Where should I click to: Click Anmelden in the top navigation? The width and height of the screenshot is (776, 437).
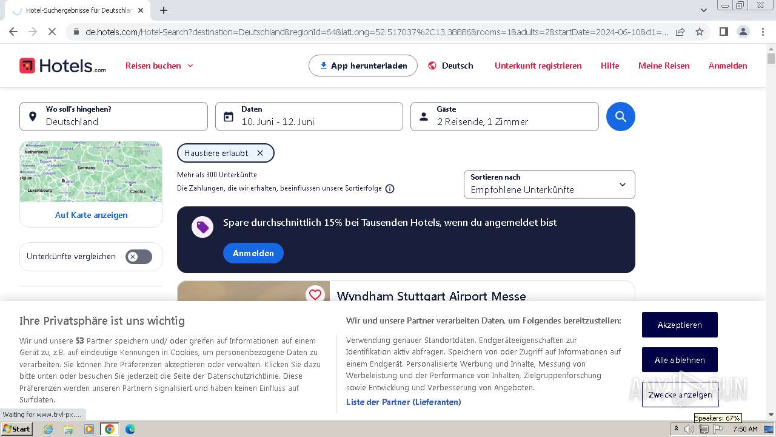pos(727,66)
